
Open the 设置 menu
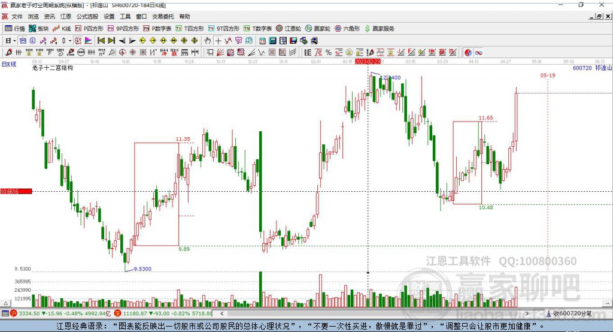point(109,16)
